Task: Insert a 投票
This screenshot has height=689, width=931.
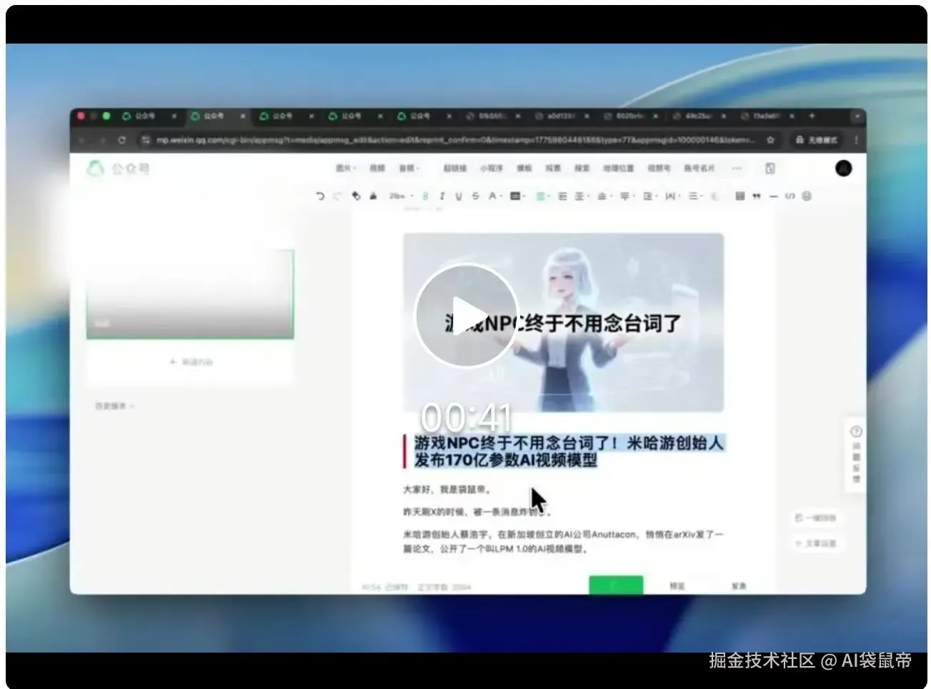Action: pos(553,169)
